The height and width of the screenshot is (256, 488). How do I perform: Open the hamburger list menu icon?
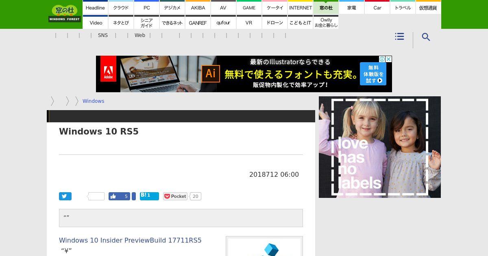pyautogui.click(x=399, y=37)
